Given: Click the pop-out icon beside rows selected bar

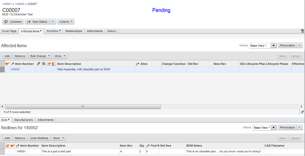Looking at the screenshot, I should click(302, 112).
